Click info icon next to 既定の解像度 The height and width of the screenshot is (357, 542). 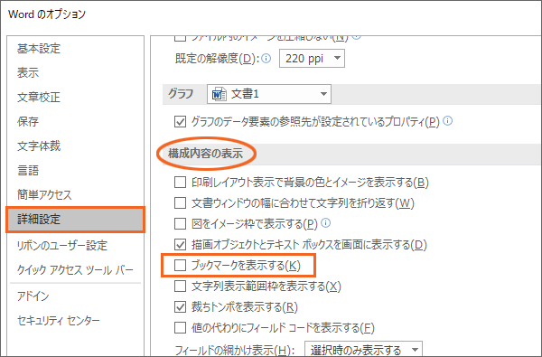[266, 58]
